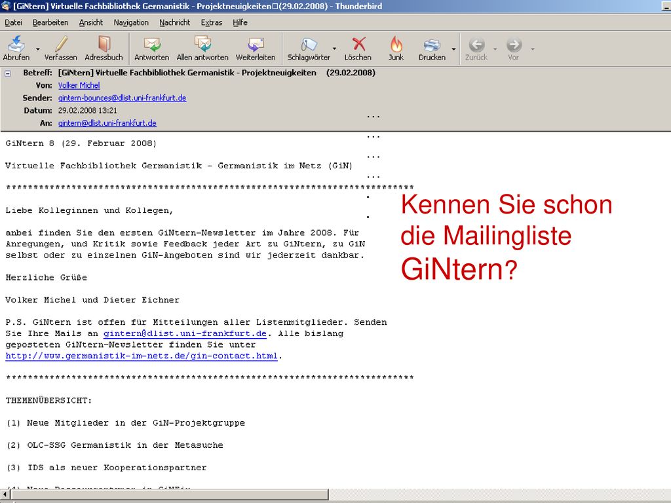671x503 pixels.
Task: Mark message as Junk
Action: click(x=396, y=48)
